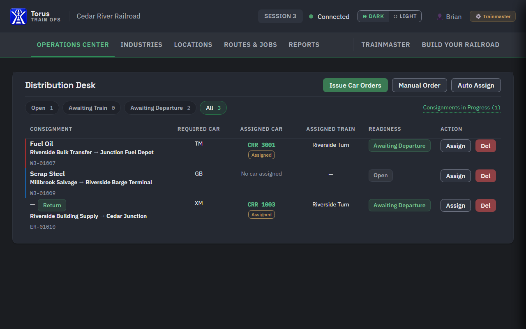
Task: Click the Auto Assign button
Action: click(476, 85)
